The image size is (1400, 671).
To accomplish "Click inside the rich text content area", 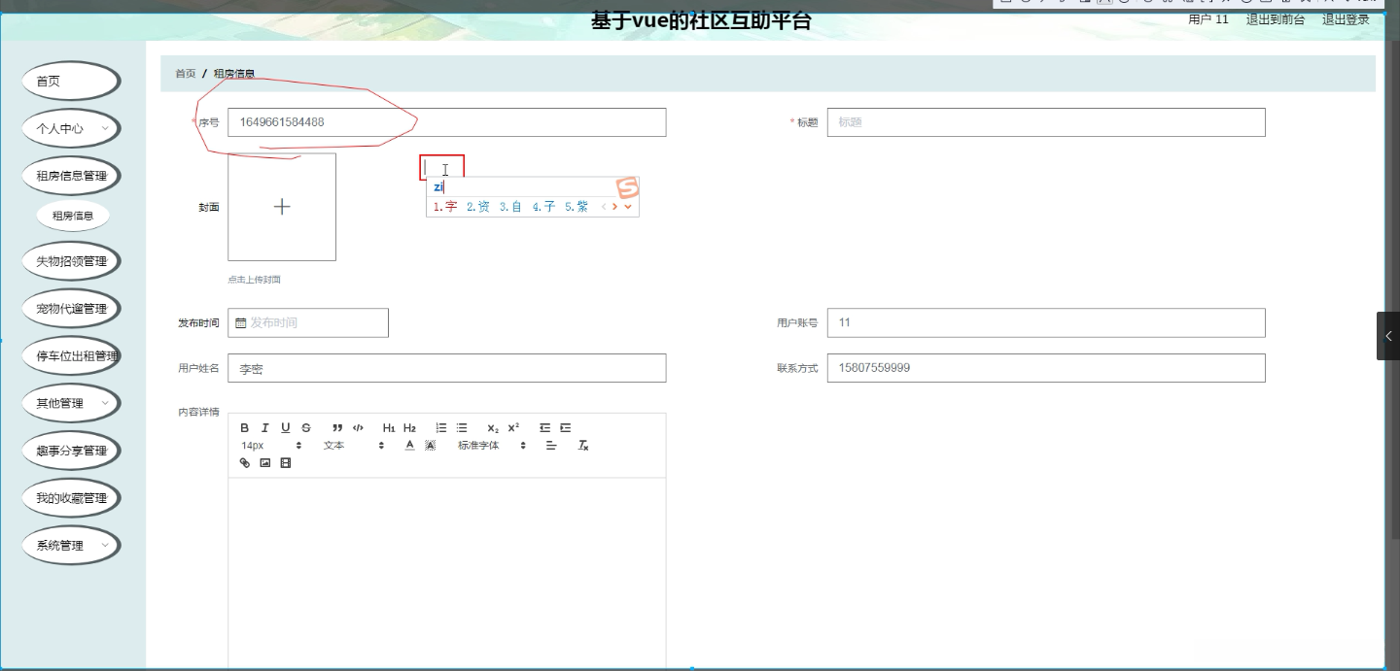I will pos(447,573).
